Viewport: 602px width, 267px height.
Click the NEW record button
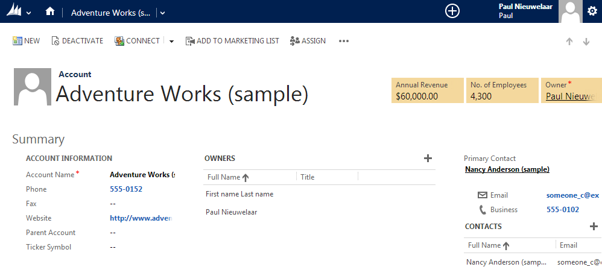click(x=26, y=41)
